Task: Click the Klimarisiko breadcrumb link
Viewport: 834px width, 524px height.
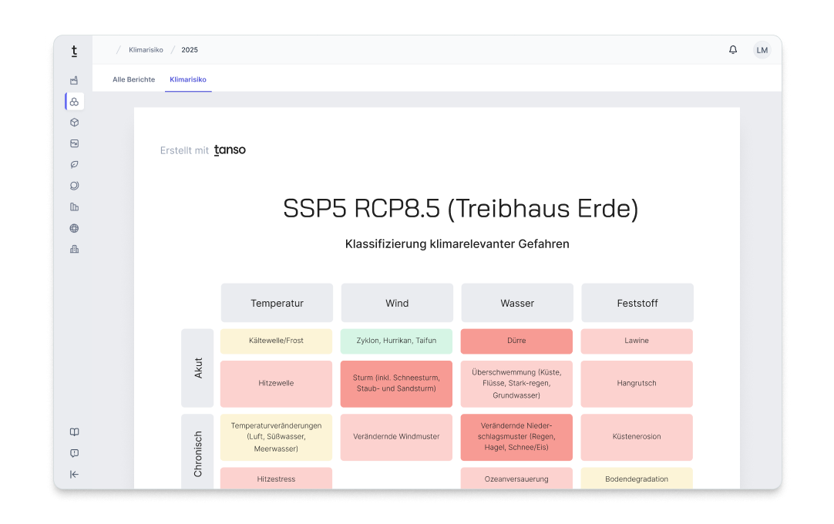Action: tap(146, 49)
